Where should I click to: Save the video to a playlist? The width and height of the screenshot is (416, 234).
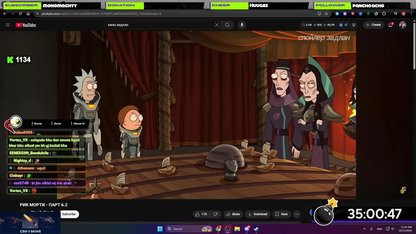(x=281, y=214)
